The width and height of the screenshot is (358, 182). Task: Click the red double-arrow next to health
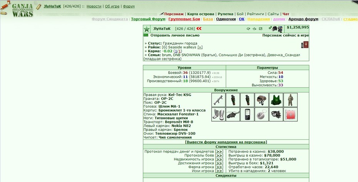click(199, 28)
